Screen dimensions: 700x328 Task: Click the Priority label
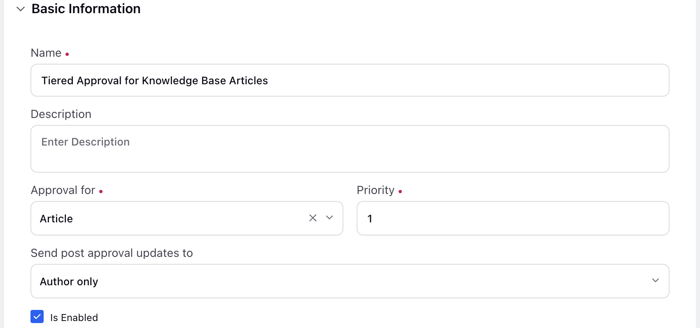(x=376, y=190)
